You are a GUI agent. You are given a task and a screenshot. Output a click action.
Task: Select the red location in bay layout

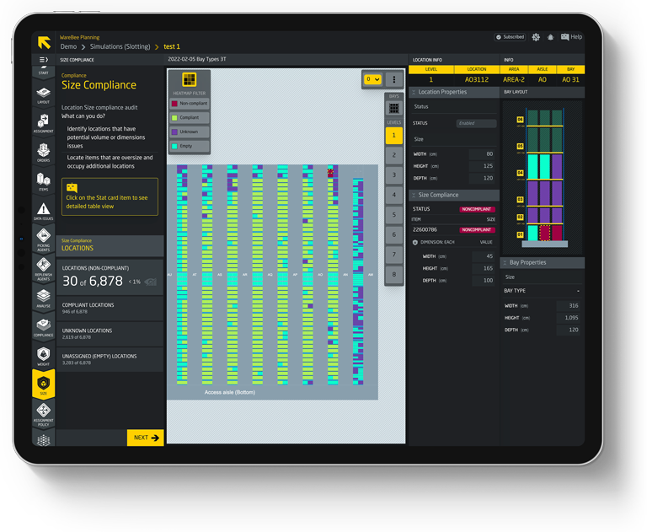pyautogui.click(x=545, y=233)
